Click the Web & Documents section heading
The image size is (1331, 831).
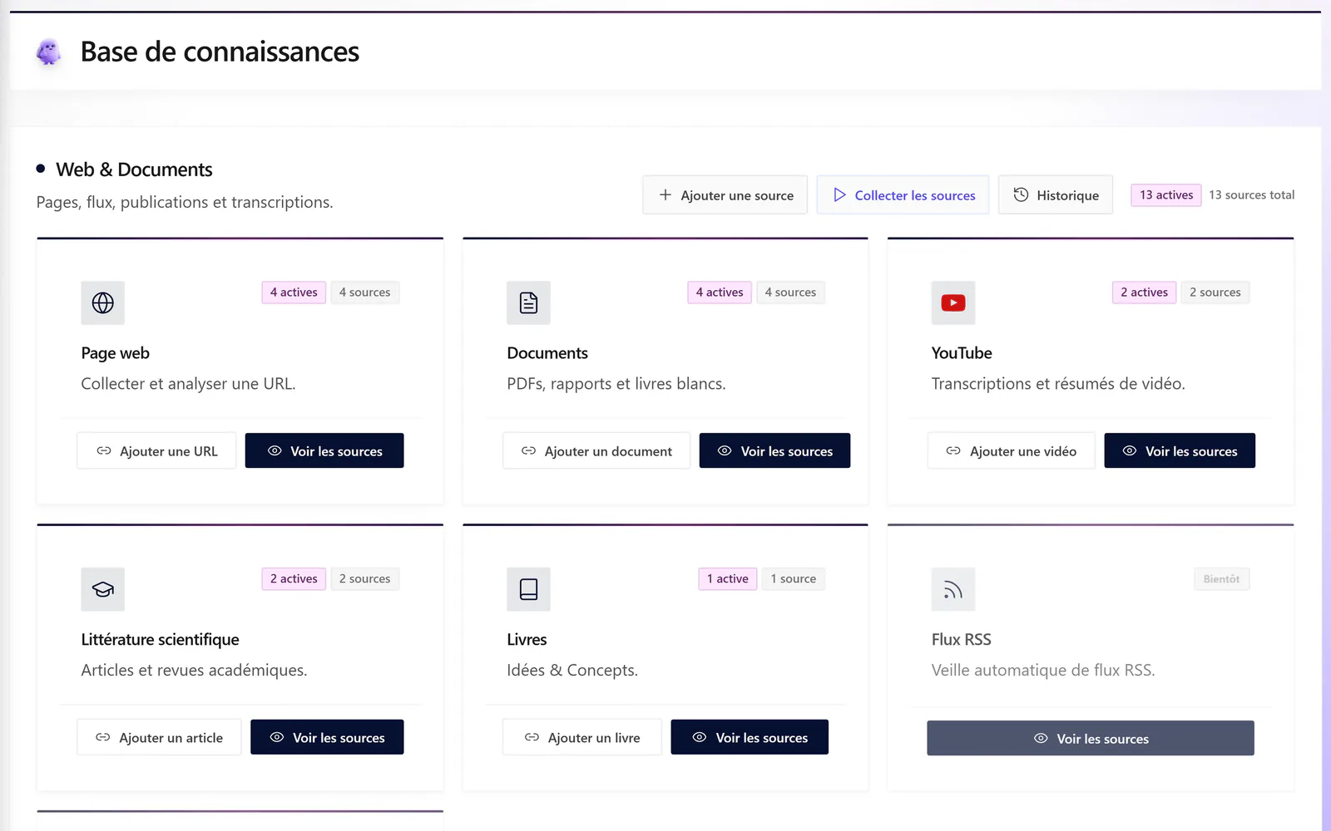click(134, 170)
